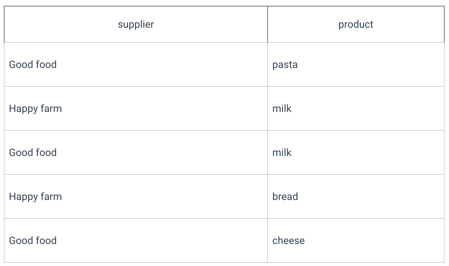Image resolution: width=449 pixels, height=266 pixels.
Task: Click the column divider in the pasta row
Action: tap(268, 64)
